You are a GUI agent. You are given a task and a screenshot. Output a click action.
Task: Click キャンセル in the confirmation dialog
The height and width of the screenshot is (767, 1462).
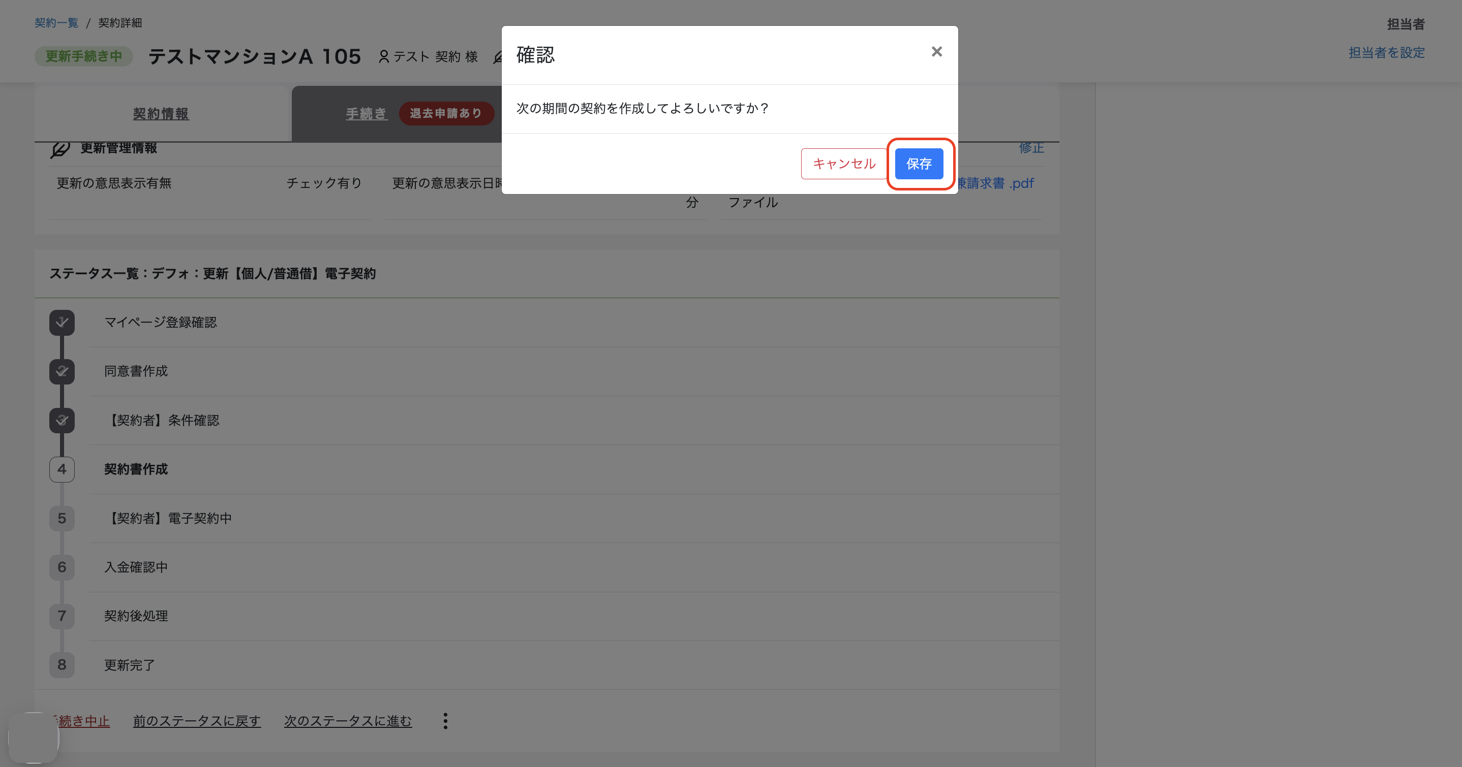point(844,164)
